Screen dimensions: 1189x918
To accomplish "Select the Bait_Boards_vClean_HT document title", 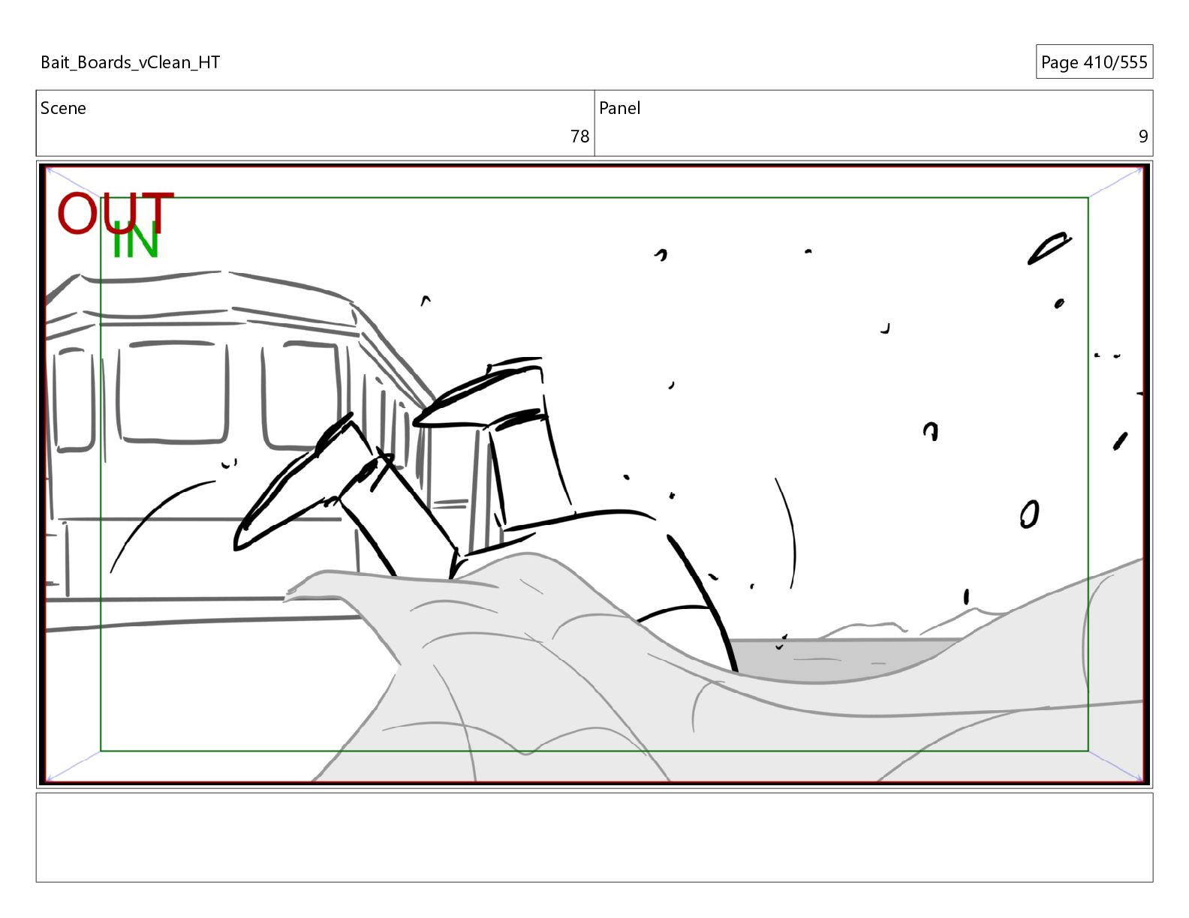I will click(130, 62).
